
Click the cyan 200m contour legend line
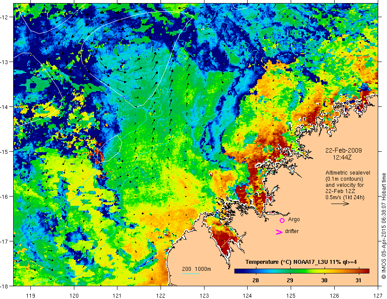click(191, 273)
